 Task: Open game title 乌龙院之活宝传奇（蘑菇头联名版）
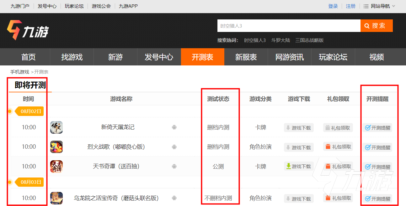point(116,198)
